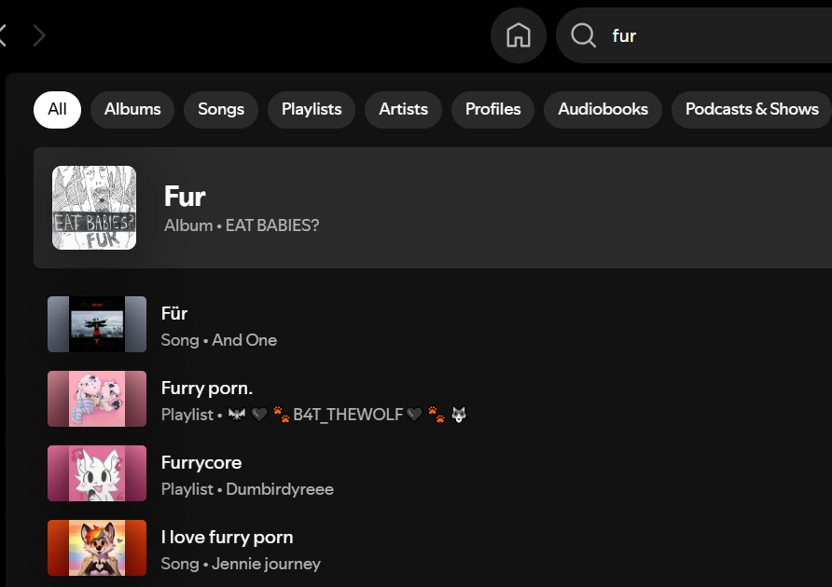Open the Furrycore playlist title
The image size is (832, 587).
[201, 463]
